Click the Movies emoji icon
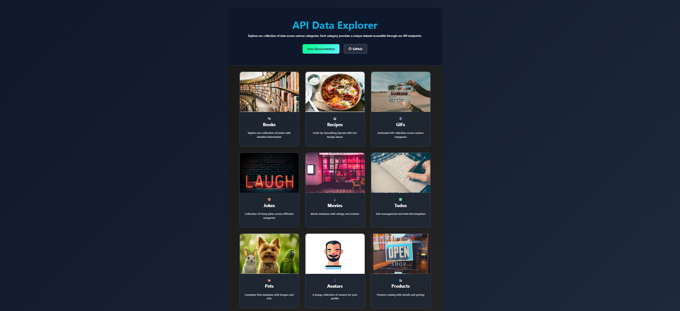 335,199
